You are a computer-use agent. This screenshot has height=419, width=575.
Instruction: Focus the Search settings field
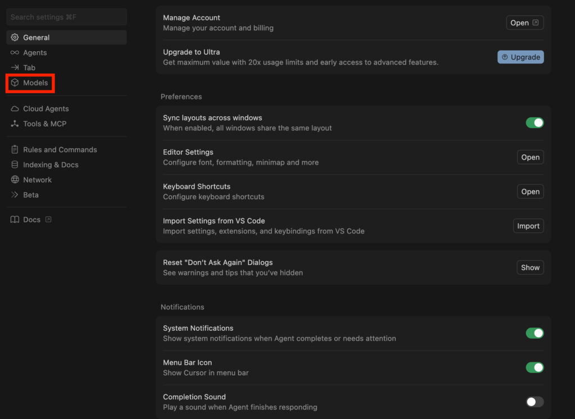(x=66, y=17)
